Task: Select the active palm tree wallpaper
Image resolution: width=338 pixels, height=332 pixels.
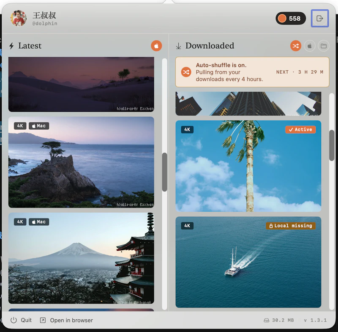Action: coord(248,166)
